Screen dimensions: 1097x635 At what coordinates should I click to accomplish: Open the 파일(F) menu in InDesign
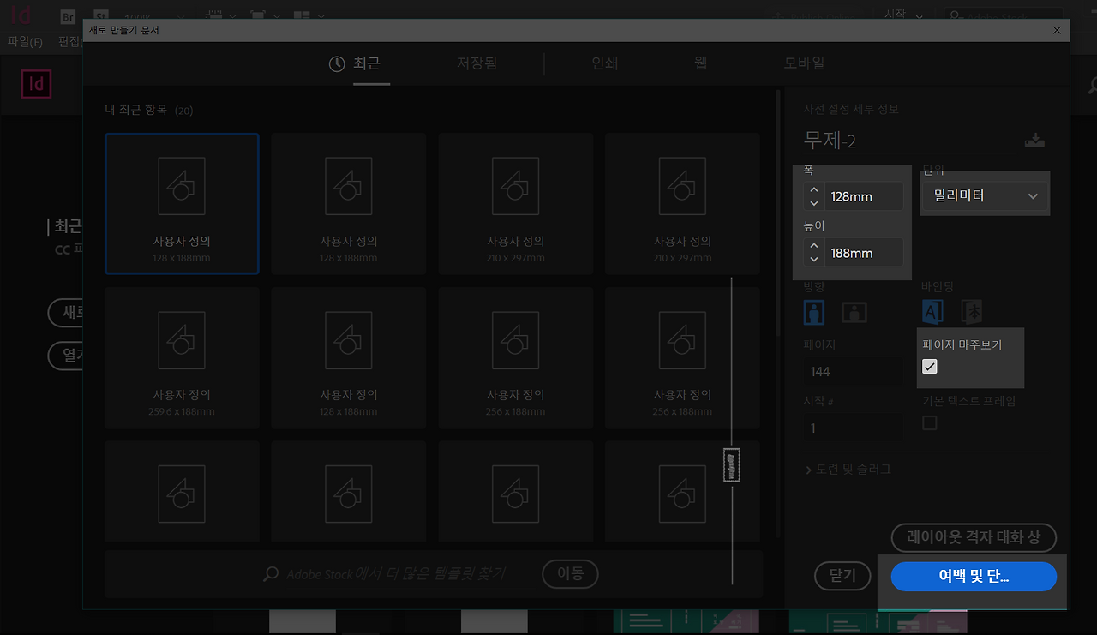(25, 41)
